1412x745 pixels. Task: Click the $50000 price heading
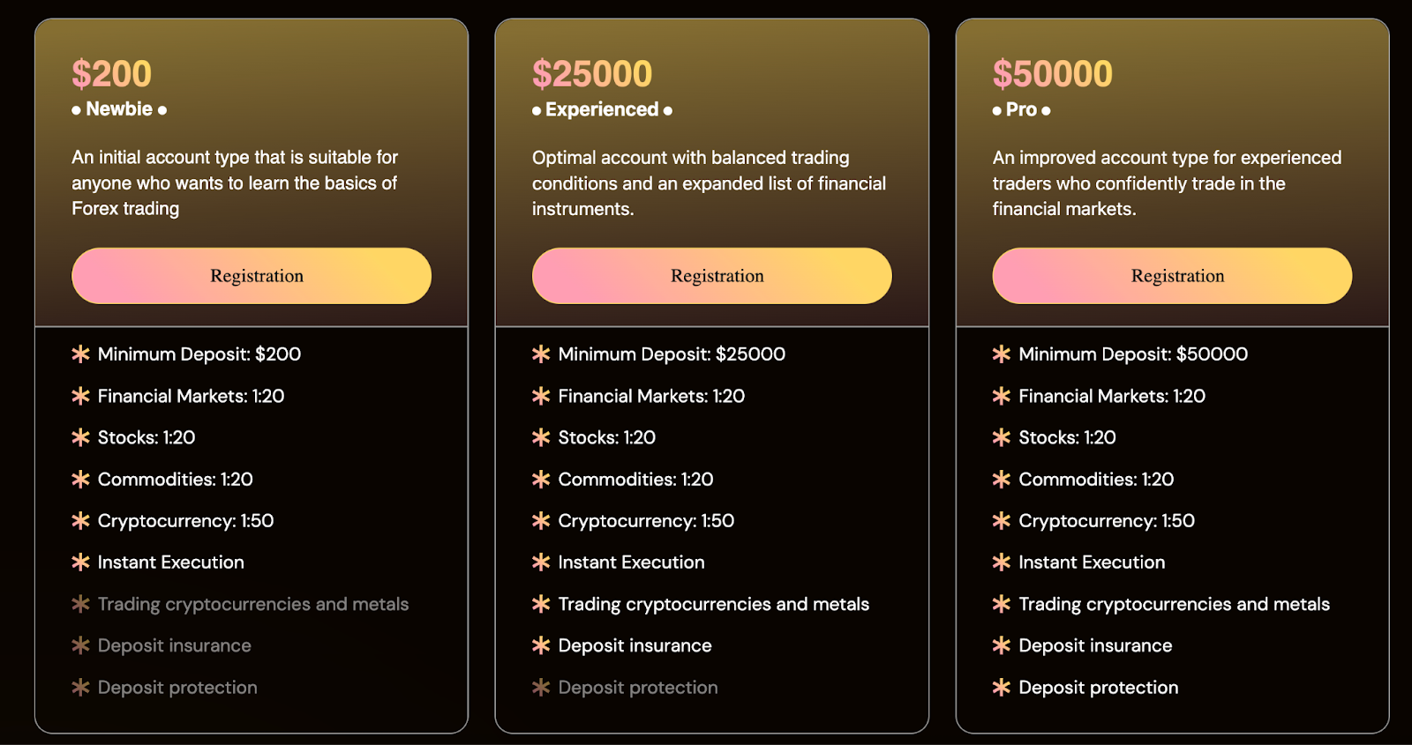pos(1053,74)
